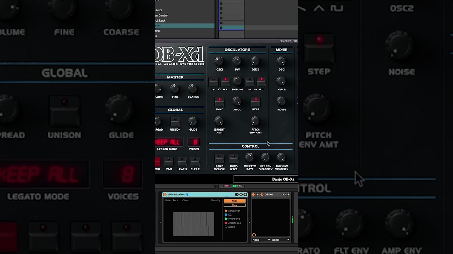Click the Mixer OSC1 level knob
453x254 pixels.
point(281,61)
